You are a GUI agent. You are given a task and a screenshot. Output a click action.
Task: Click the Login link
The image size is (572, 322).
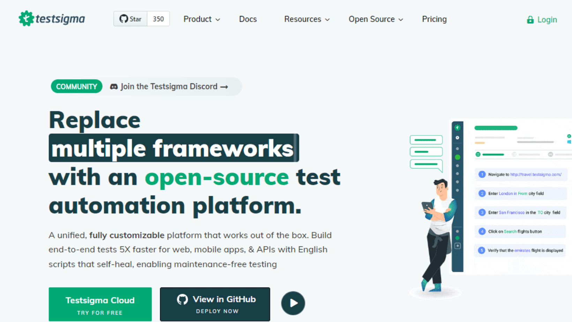click(542, 20)
